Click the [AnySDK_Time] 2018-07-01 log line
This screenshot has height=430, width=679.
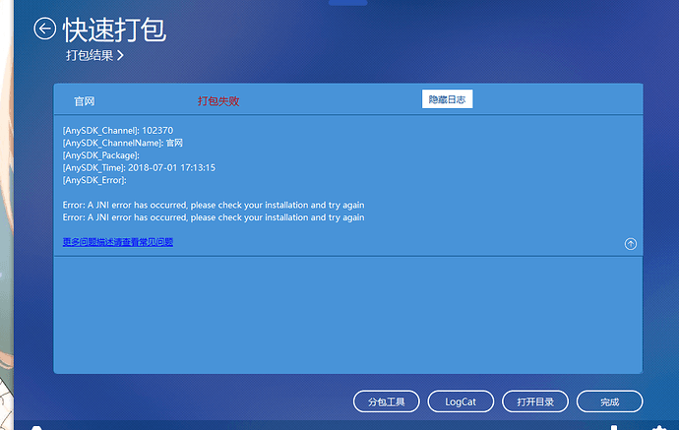pos(139,167)
